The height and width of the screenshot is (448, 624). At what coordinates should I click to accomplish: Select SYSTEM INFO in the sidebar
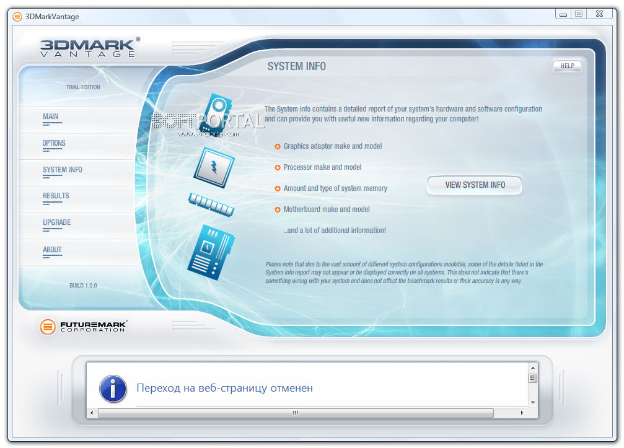click(x=63, y=170)
